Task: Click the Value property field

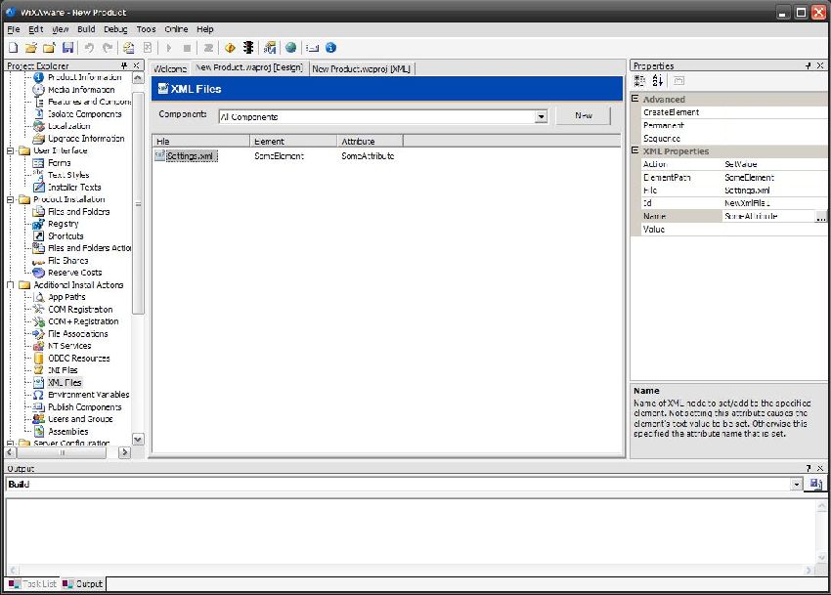Action: [x=772, y=230]
